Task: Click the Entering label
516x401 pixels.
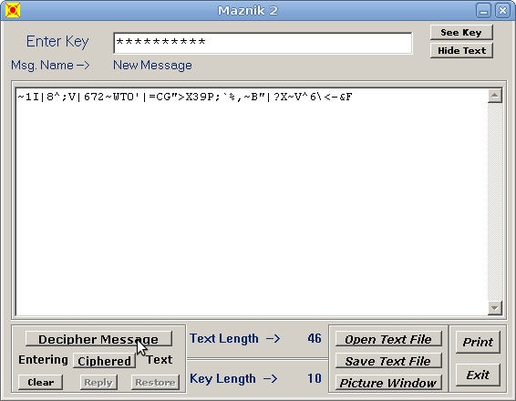Action: tap(43, 360)
